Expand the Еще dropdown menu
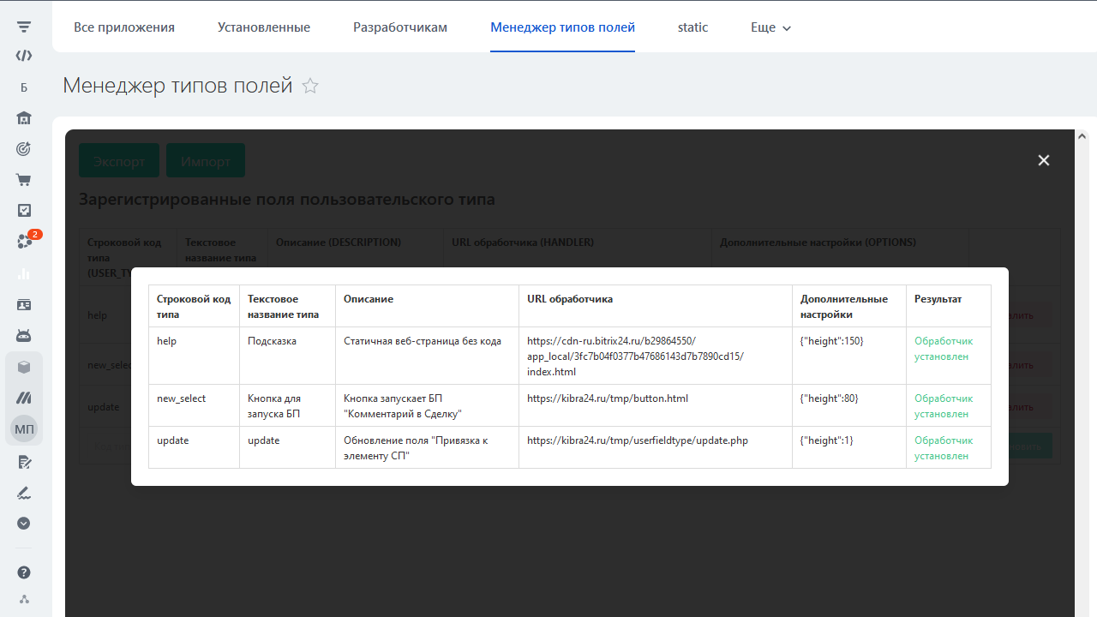1097x617 pixels. (770, 27)
